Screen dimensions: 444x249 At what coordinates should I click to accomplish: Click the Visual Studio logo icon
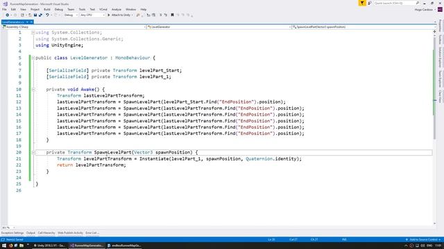pos(5,3)
